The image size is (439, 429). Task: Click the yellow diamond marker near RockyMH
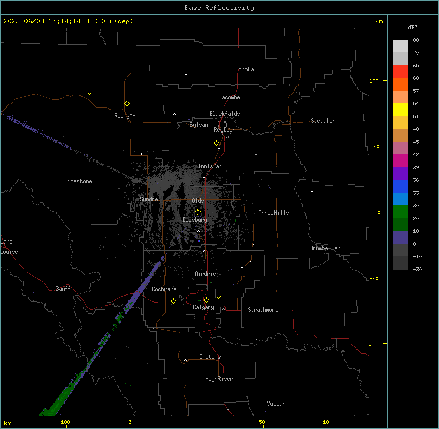click(127, 104)
